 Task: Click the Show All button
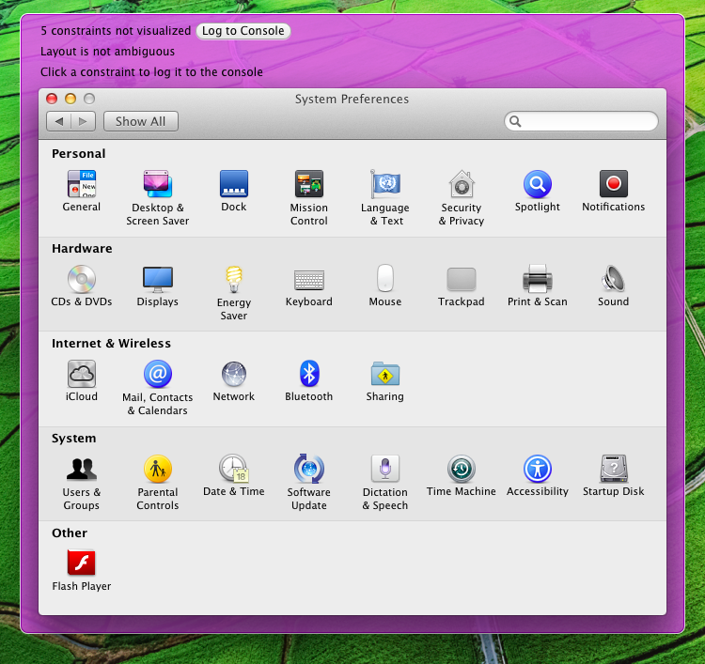(141, 121)
